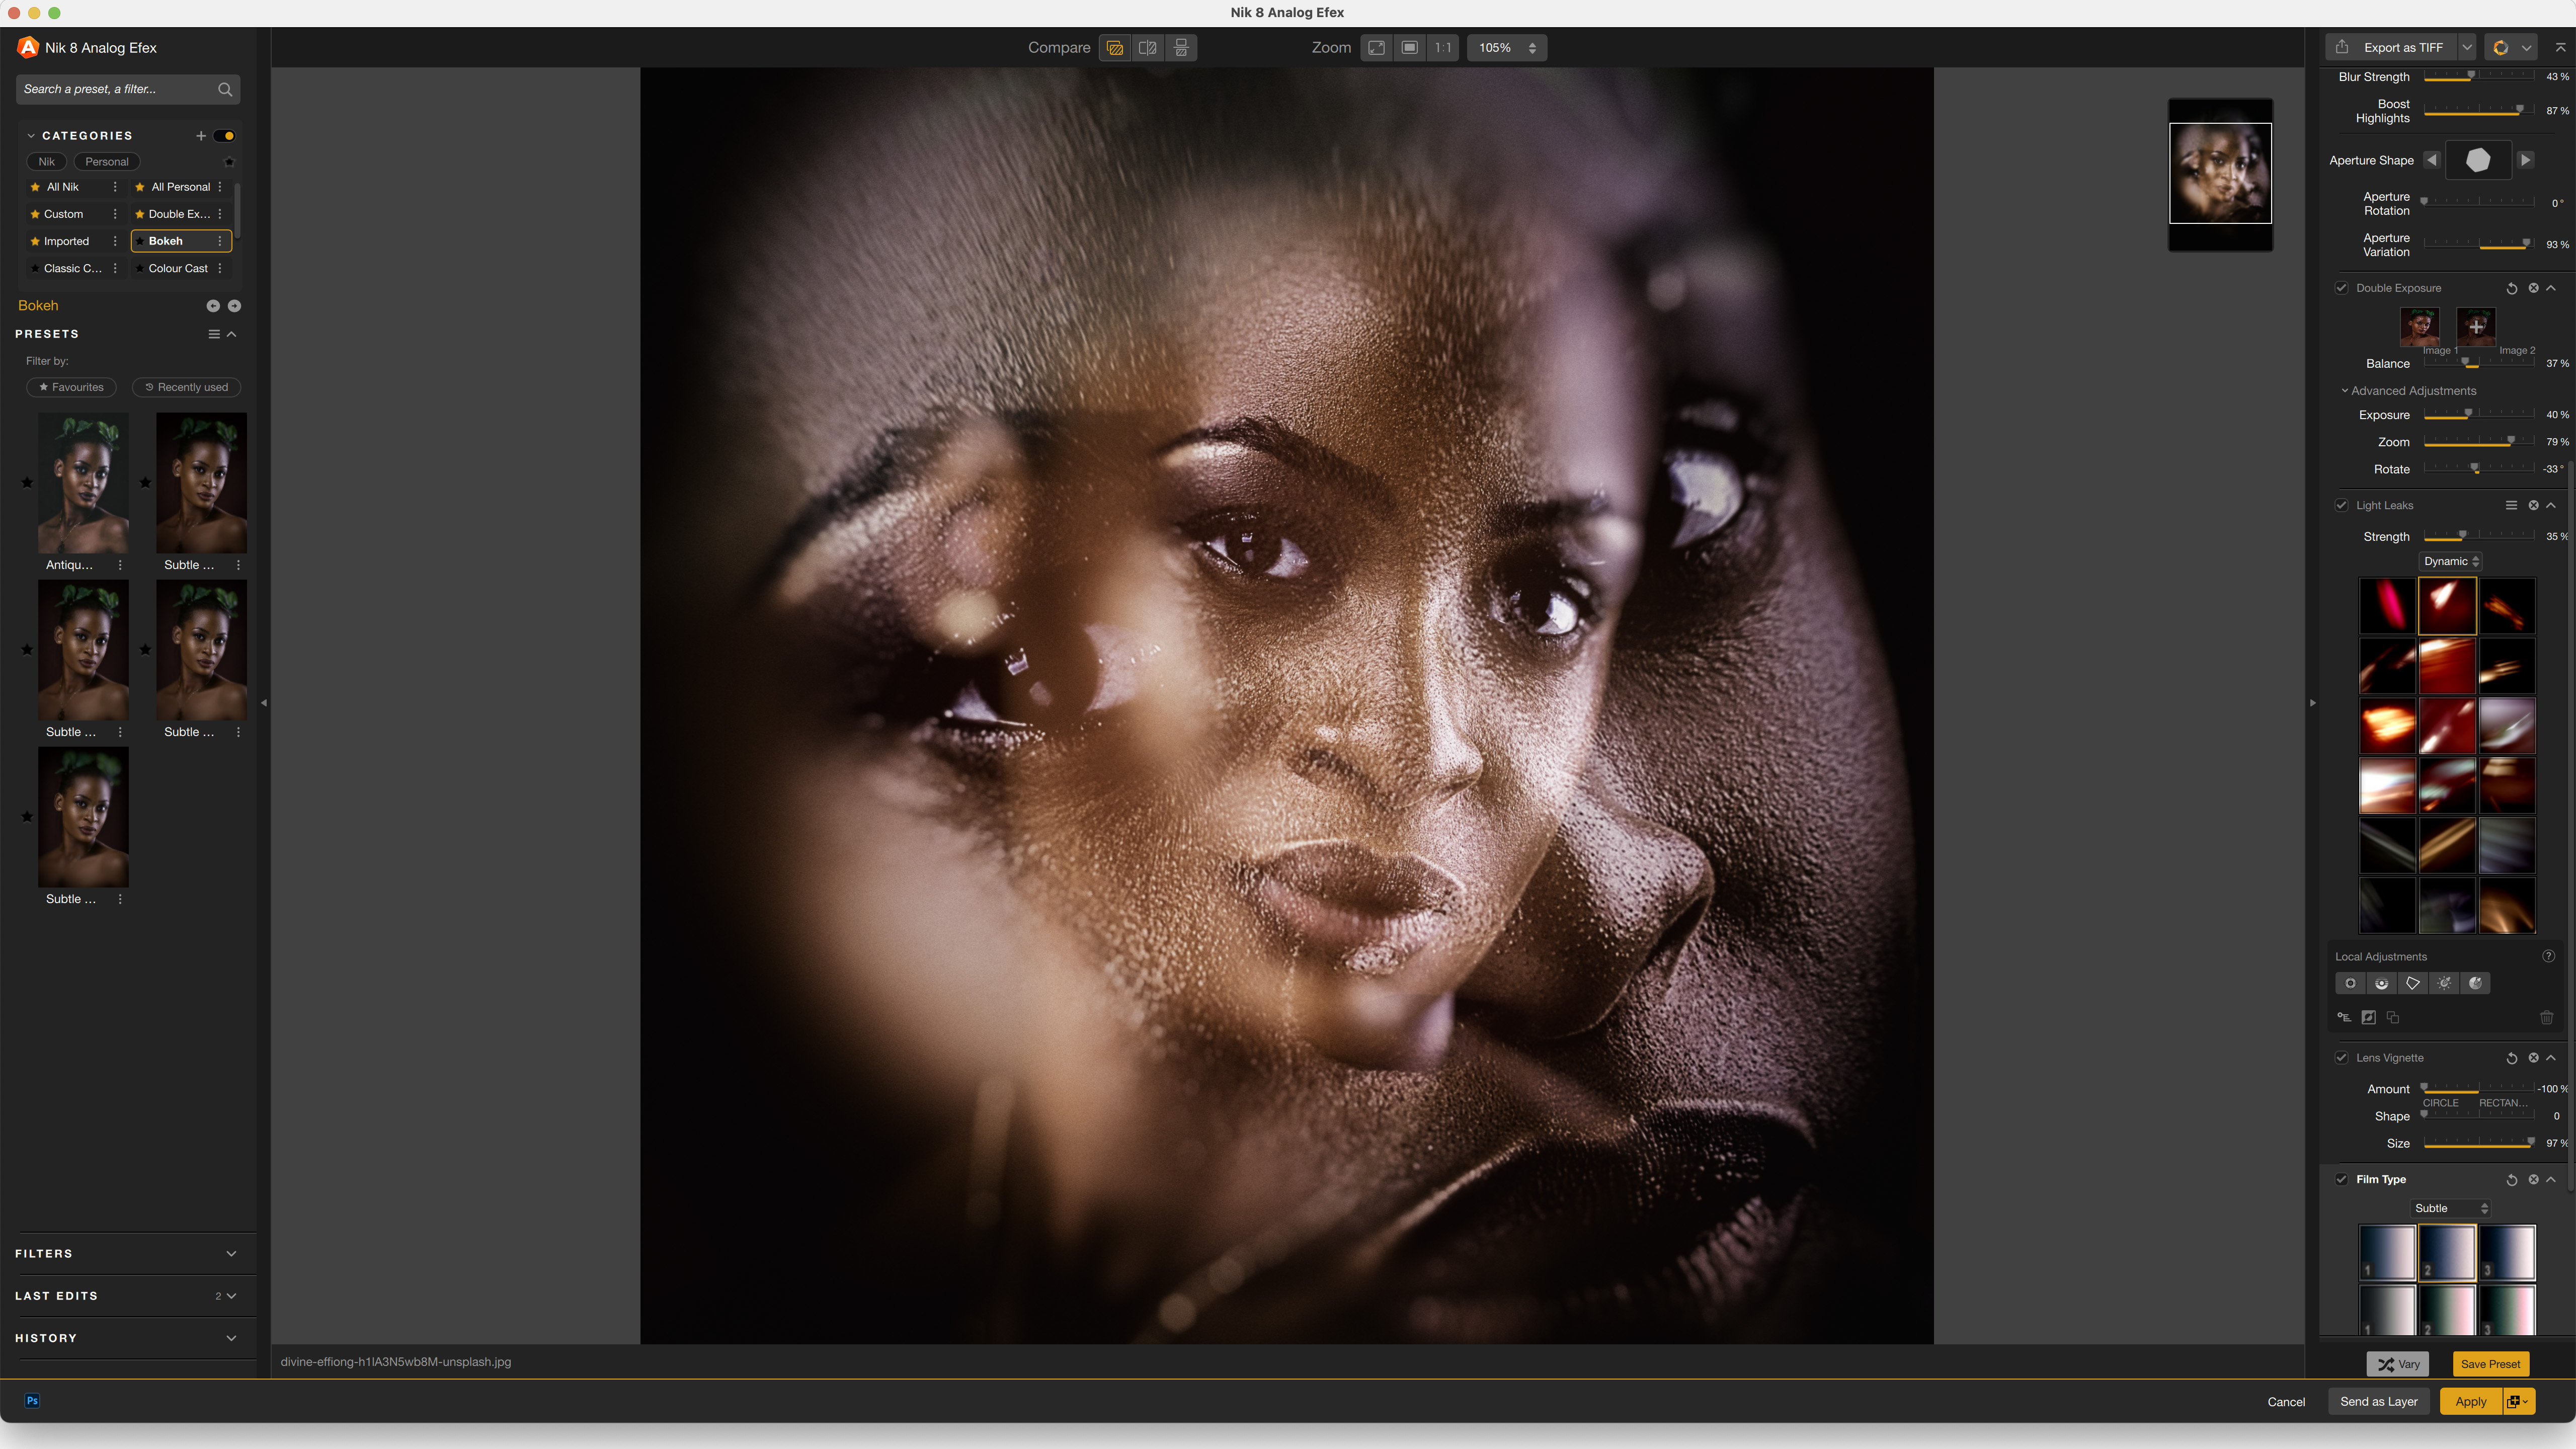2576x1449 pixels.
Task: Remove the Double Exposure filter
Action: 2533,288
